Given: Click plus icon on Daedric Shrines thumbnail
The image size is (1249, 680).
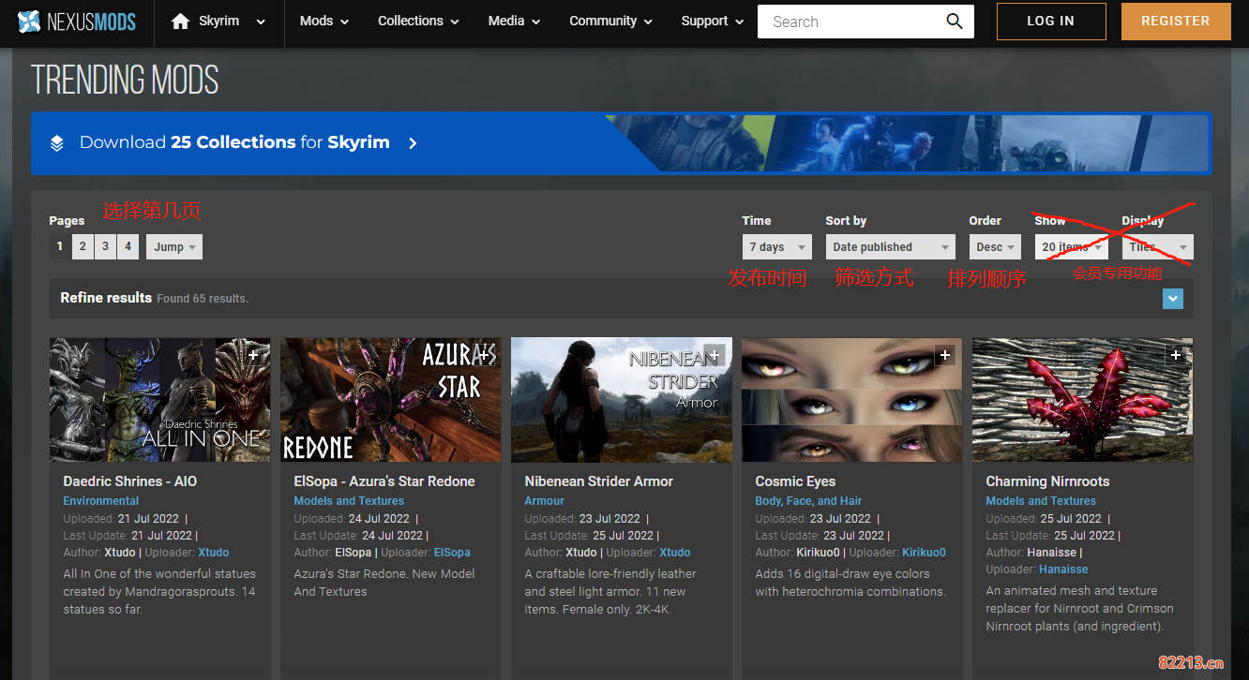Looking at the screenshot, I should point(253,355).
